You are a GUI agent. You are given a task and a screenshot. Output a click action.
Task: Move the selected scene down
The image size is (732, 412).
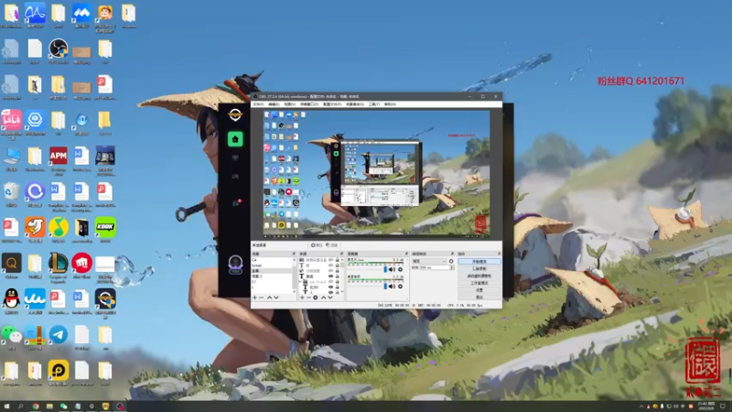pos(276,298)
